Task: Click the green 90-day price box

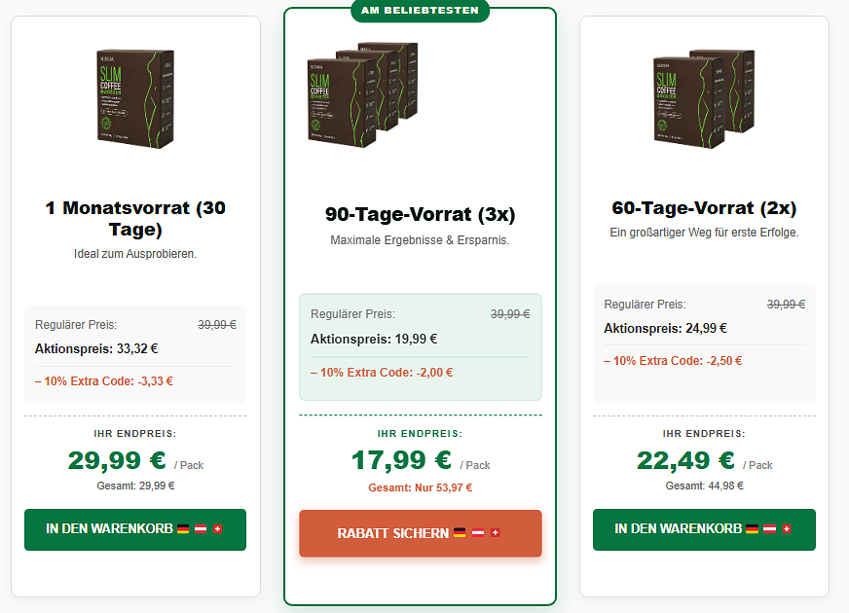Action: tap(421, 347)
